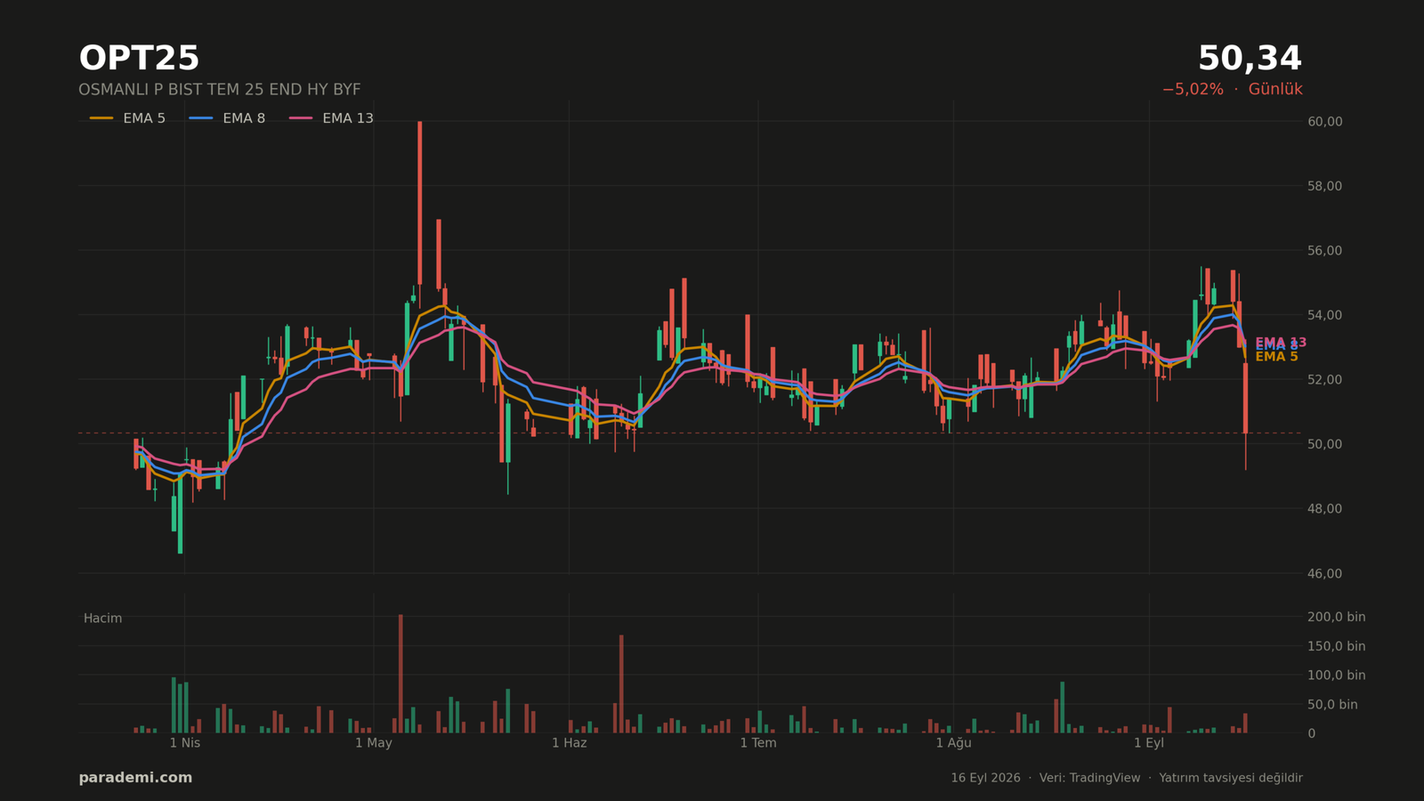Click the last price 50,34

[1250, 59]
